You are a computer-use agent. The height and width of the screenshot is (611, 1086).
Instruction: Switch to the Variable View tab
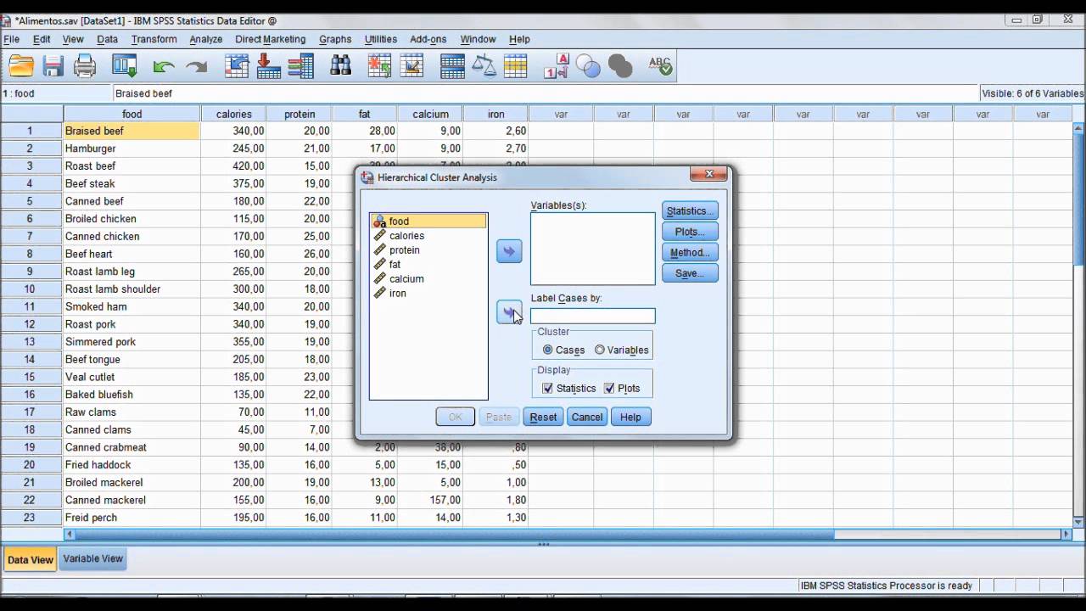pyautogui.click(x=93, y=558)
